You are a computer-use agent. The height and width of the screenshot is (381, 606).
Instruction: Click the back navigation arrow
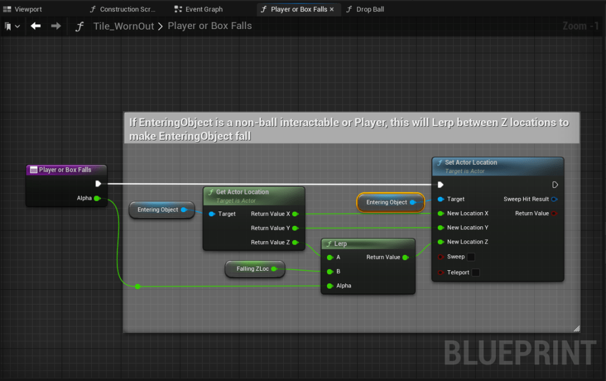click(x=36, y=26)
